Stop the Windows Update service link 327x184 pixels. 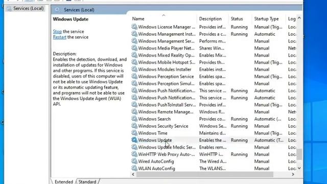point(57,32)
